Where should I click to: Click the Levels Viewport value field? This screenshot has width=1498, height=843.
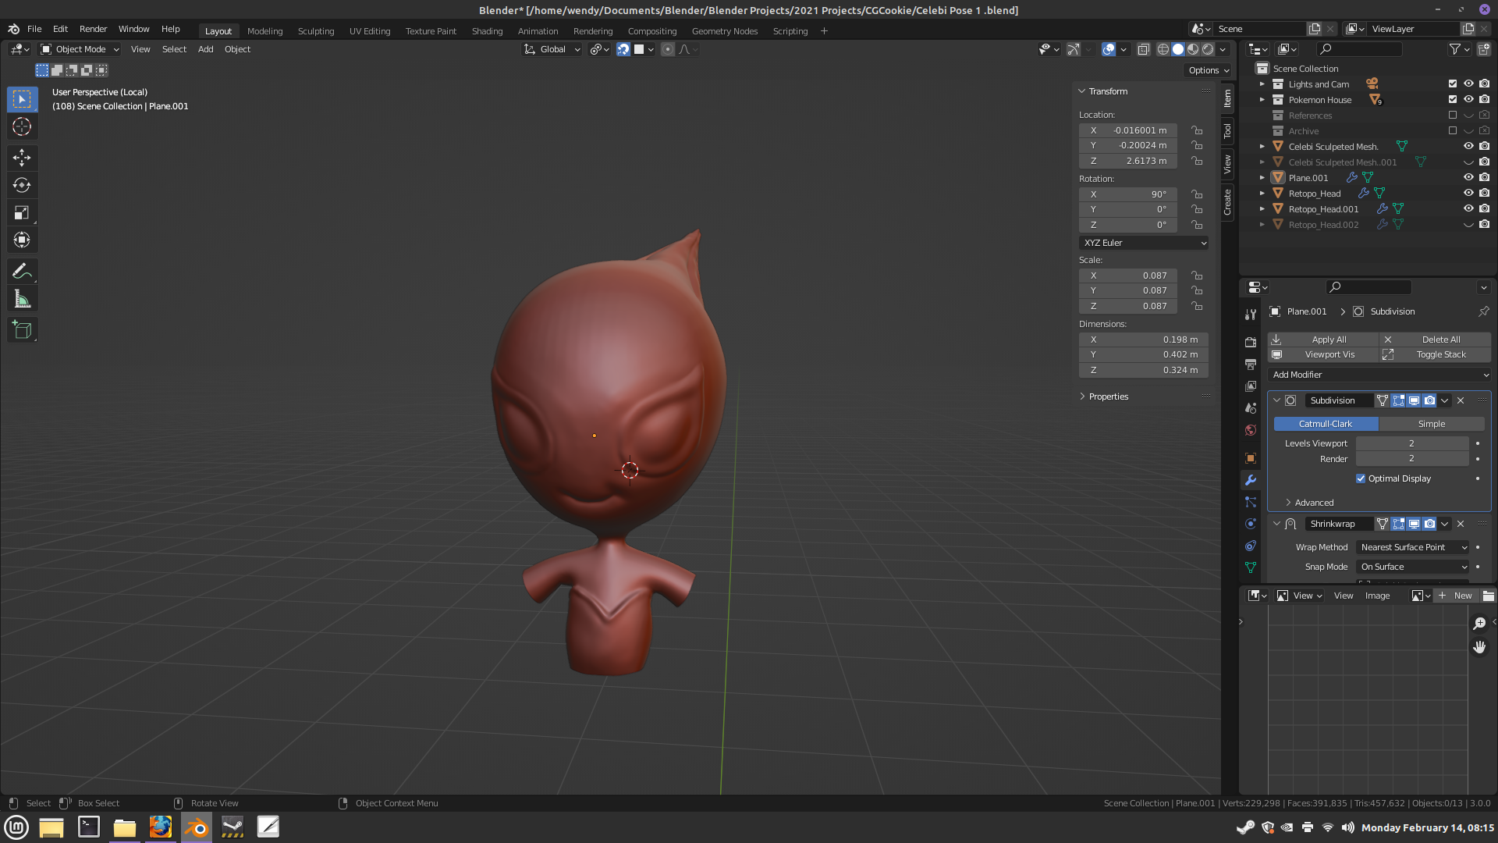pyautogui.click(x=1411, y=443)
